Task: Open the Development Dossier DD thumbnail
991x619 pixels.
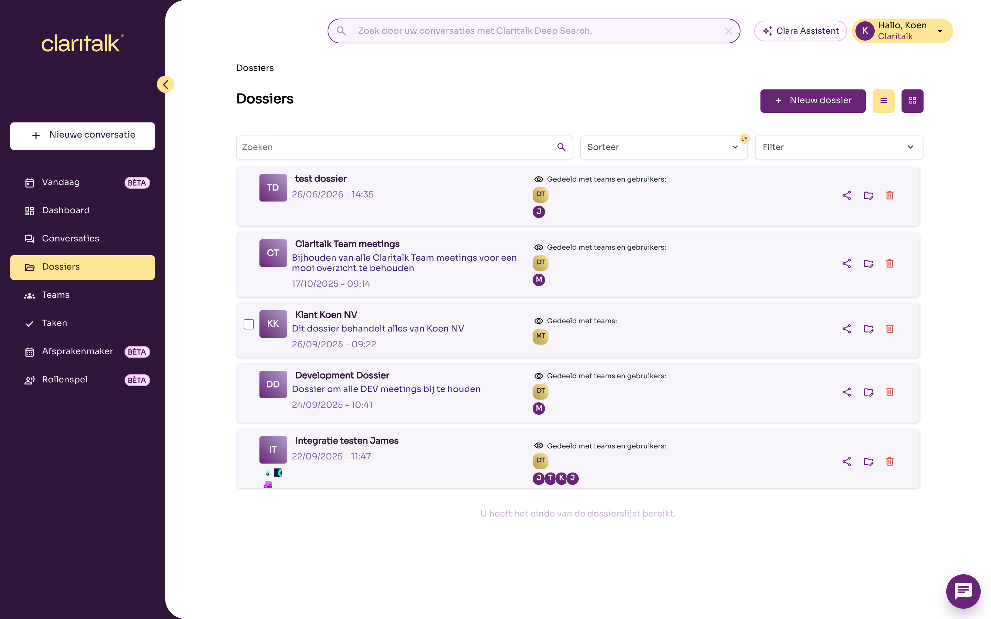Action: tap(273, 384)
